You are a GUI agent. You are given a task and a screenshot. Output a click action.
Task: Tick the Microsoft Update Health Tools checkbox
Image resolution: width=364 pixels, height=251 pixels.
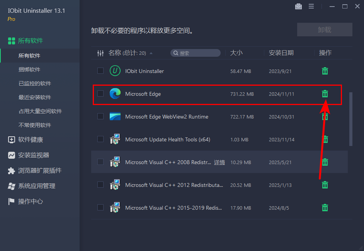point(100,139)
